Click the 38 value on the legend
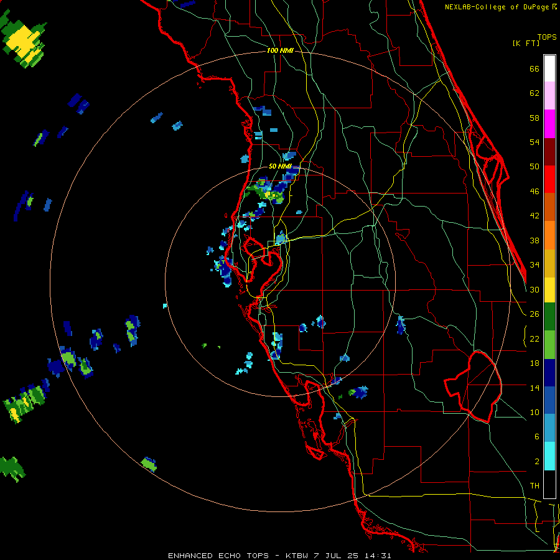This screenshot has height=560, width=560. [534, 240]
